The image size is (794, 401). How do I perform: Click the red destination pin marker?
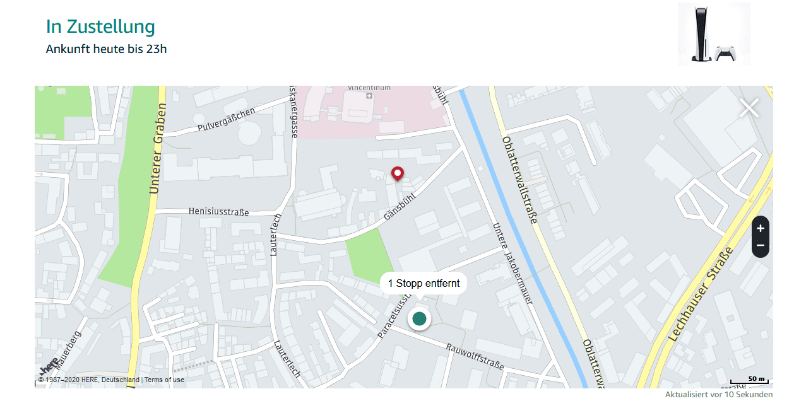coord(397,173)
